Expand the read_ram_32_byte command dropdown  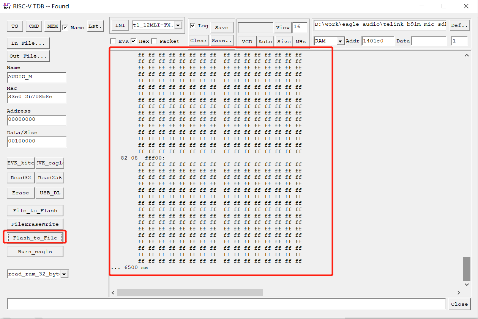[x=64, y=274]
